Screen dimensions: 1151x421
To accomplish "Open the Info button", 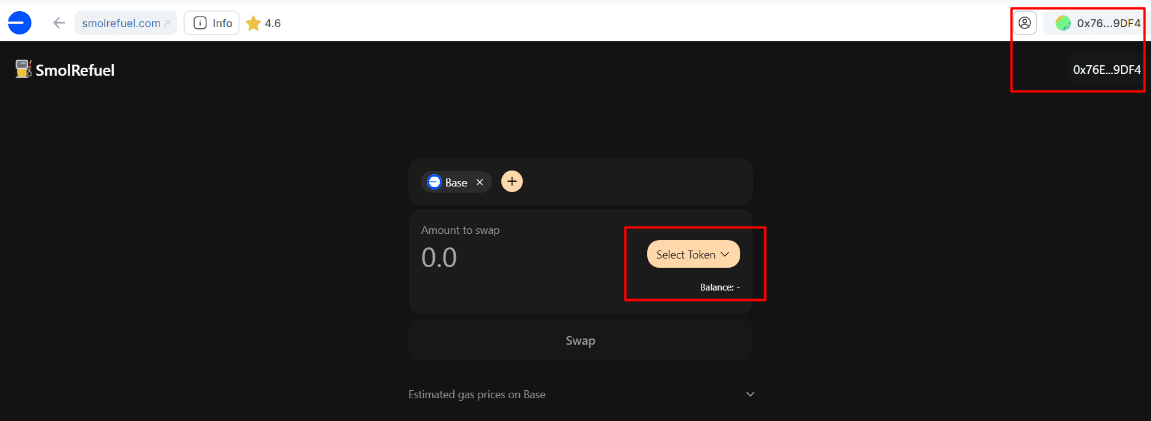I will (212, 23).
